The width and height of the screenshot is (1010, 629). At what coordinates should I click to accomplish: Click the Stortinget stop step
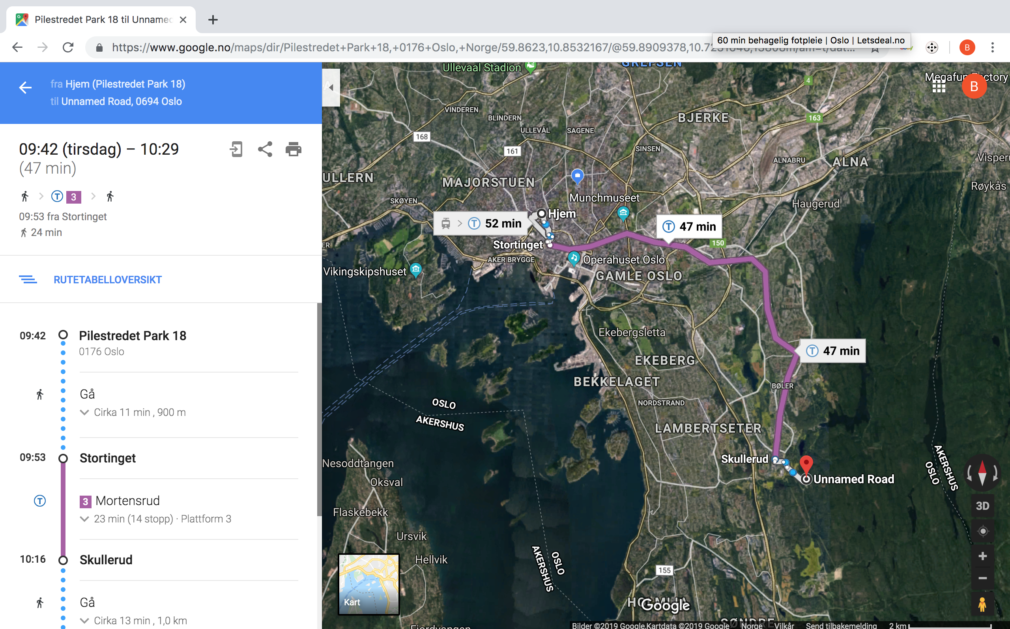tap(108, 458)
